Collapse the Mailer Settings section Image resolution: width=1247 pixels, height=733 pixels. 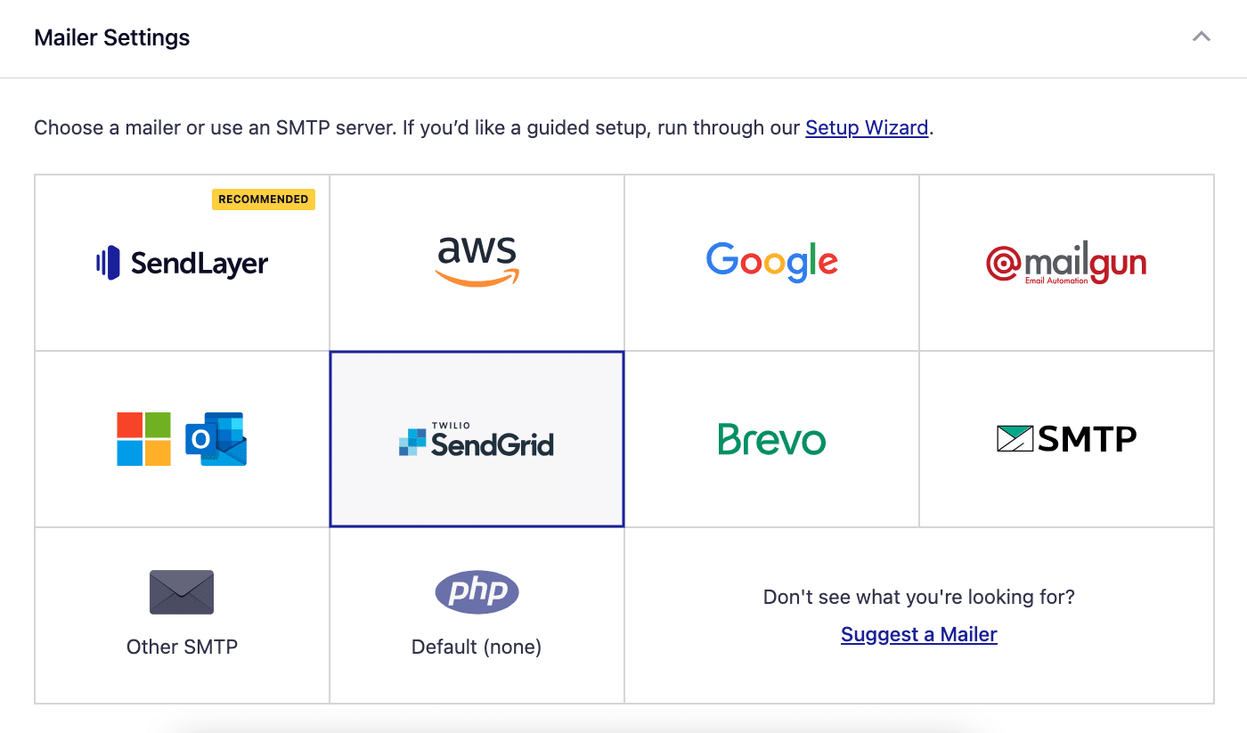pyautogui.click(x=1201, y=37)
